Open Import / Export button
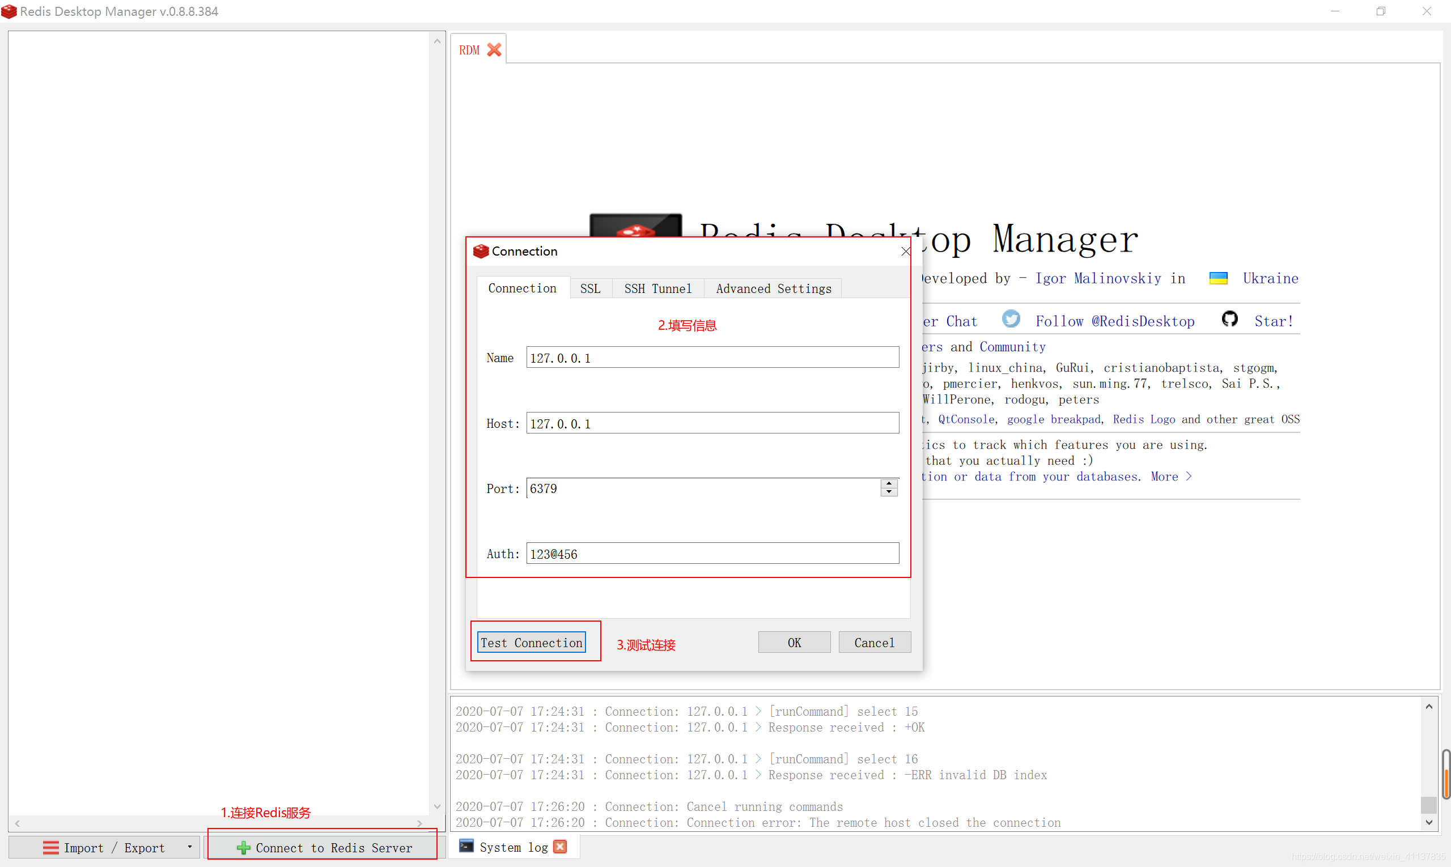Screen dimensions: 1451x867 pos(105,847)
